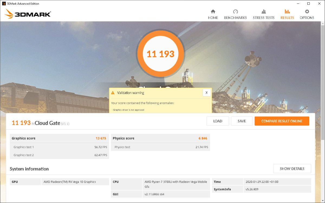The height and width of the screenshot is (203, 325).
Task: Select the Graphics score header row
Action: (x=59, y=138)
